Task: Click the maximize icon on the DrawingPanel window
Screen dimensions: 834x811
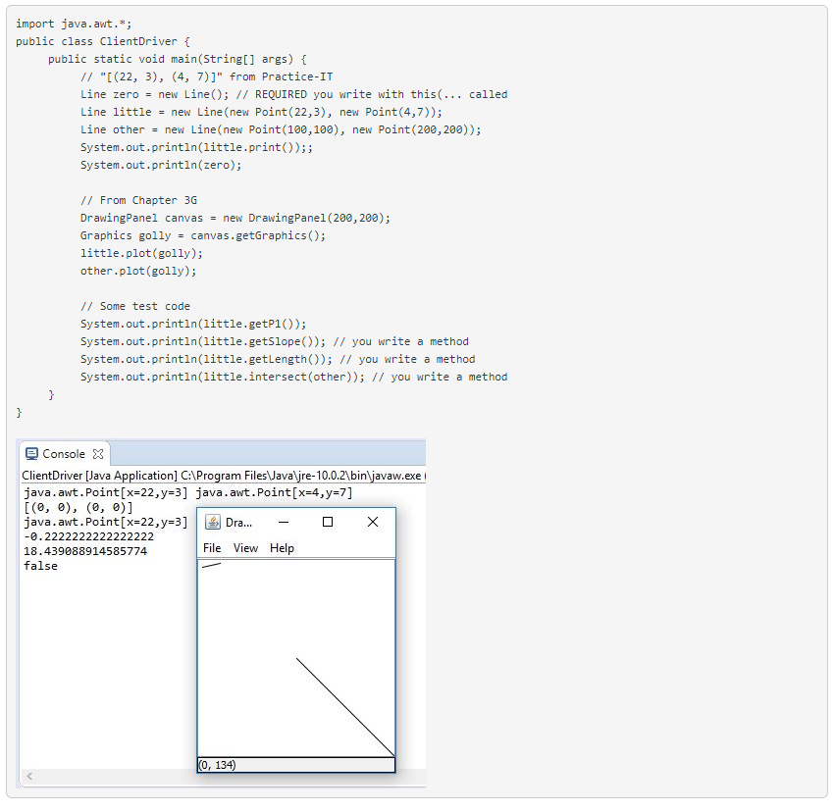Action: click(330, 522)
